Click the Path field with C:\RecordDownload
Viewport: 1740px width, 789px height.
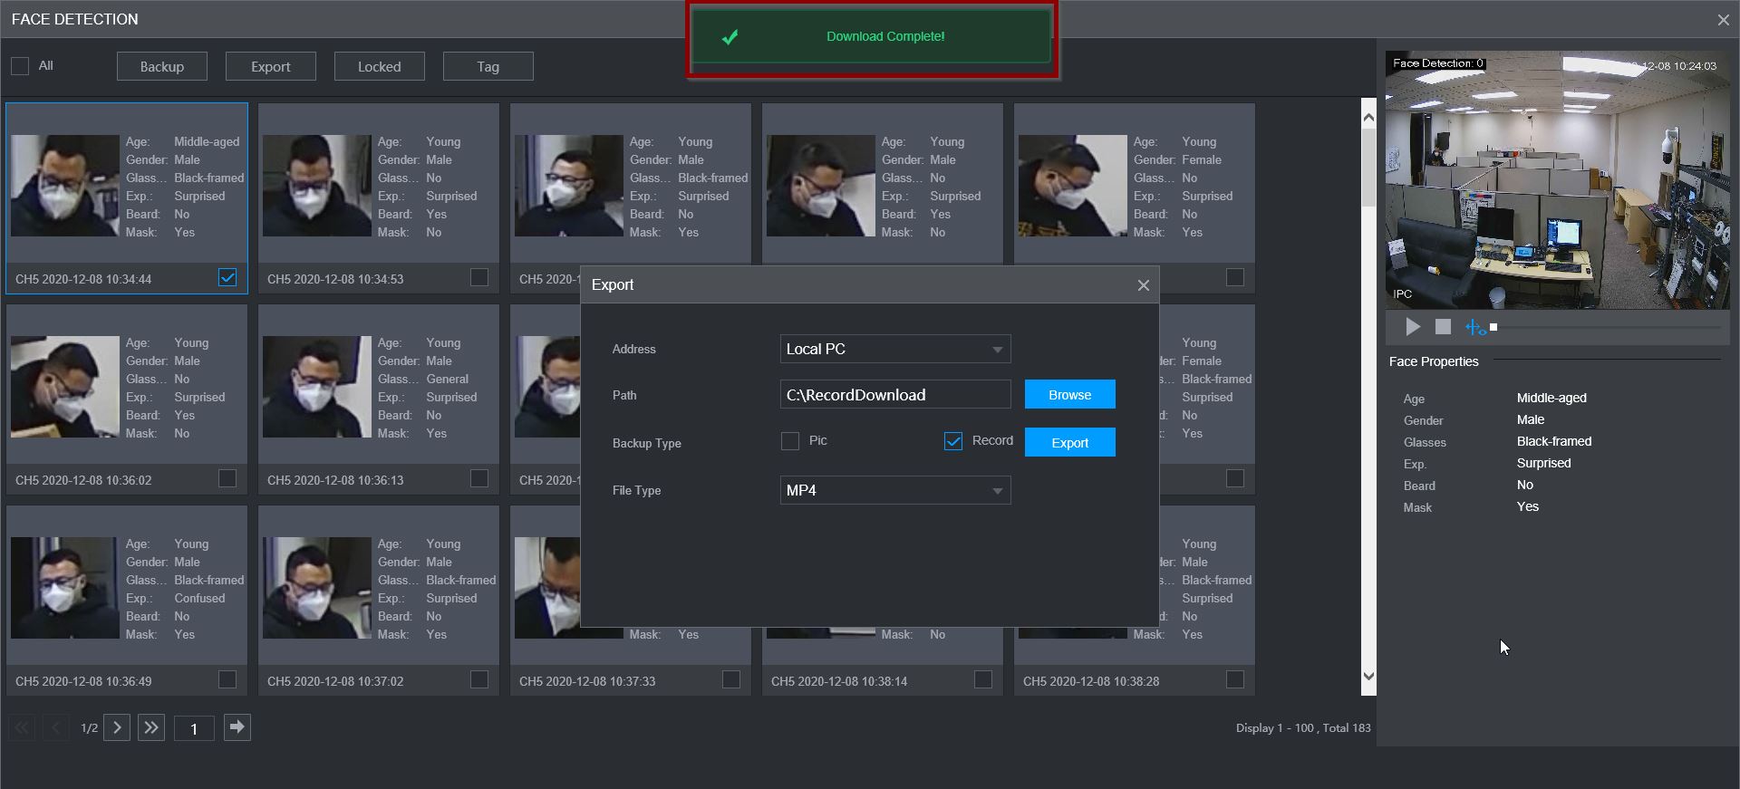tap(895, 395)
